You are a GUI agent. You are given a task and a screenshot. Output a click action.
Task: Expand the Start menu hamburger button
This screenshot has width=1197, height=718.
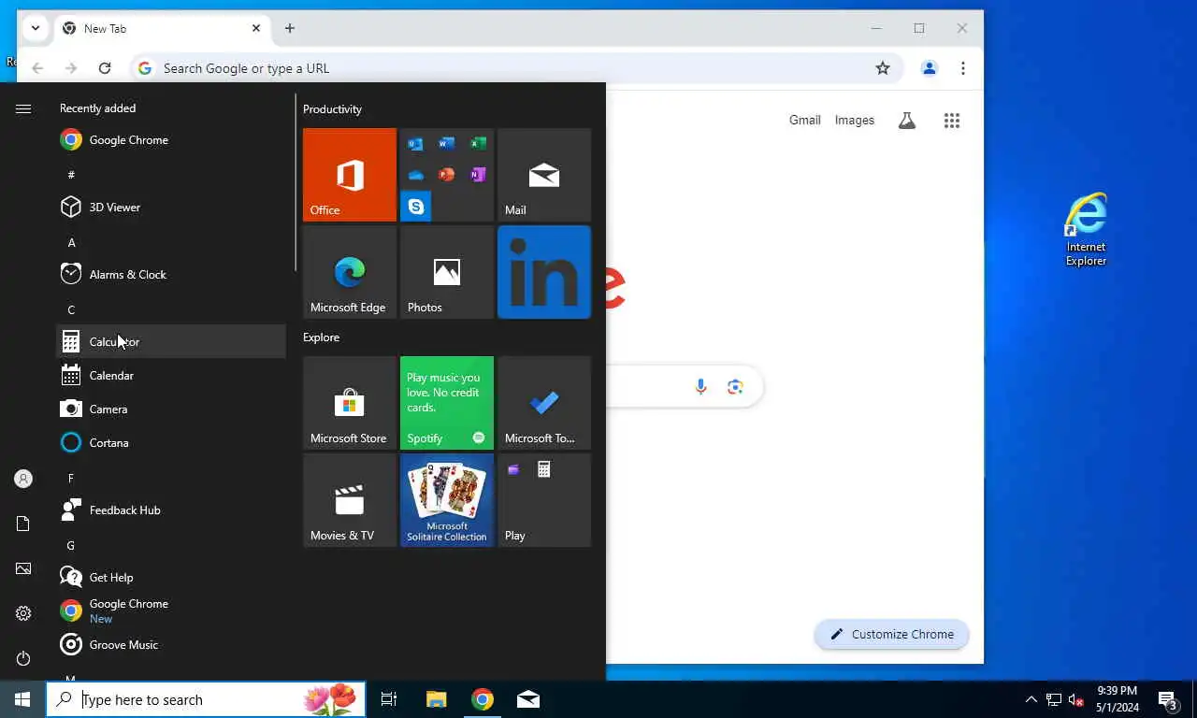pos(23,109)
